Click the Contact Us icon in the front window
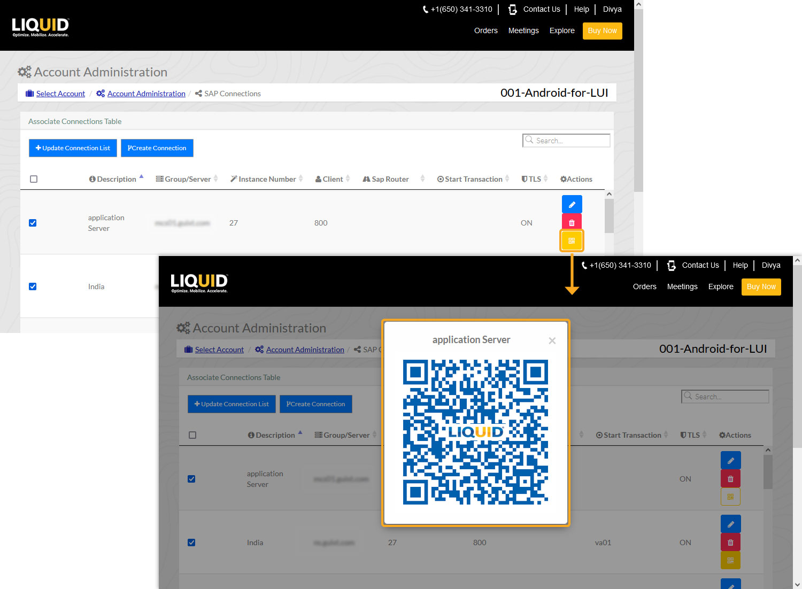 tap(671, 265)
